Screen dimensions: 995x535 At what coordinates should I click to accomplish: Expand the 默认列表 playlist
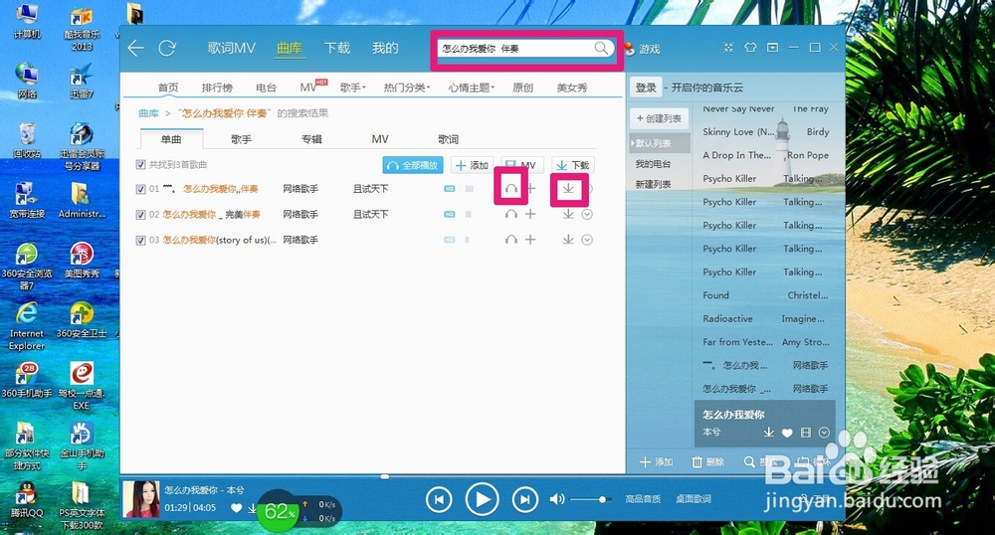pos(660,143)
